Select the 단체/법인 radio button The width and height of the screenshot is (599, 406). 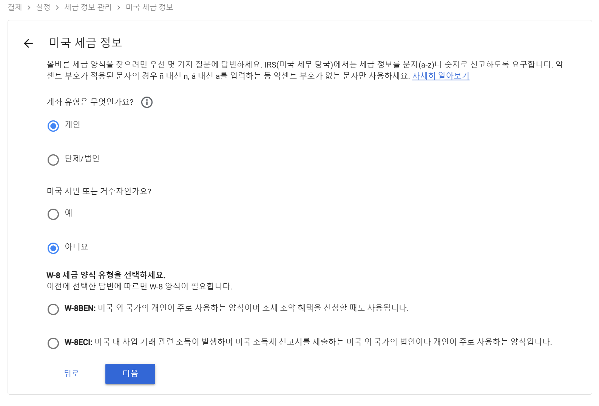point(53,160)
